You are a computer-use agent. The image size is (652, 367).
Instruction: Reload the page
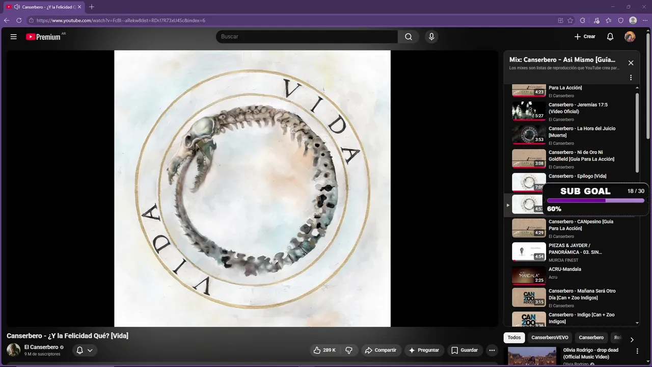point(19,20)
